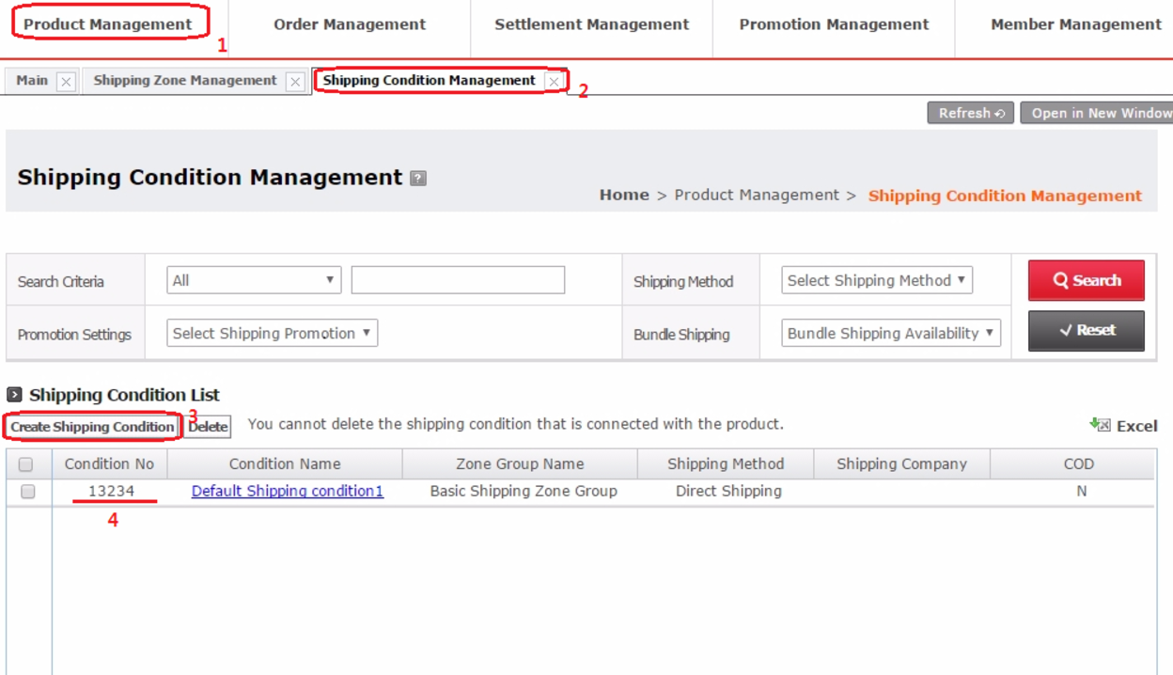This screenshot has height=675, width=1173.
Task: Open the Product Management menu
Action: tap(108, 24)
